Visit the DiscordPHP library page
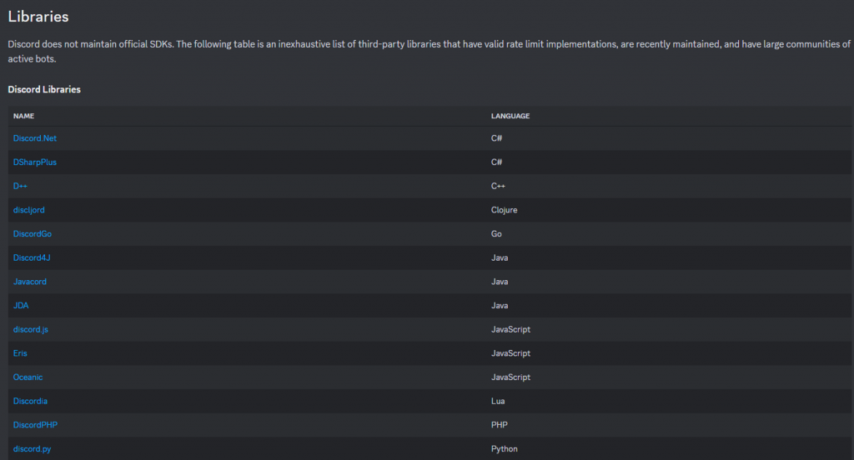This screenshot has height=460, width=854. (35, 425)
